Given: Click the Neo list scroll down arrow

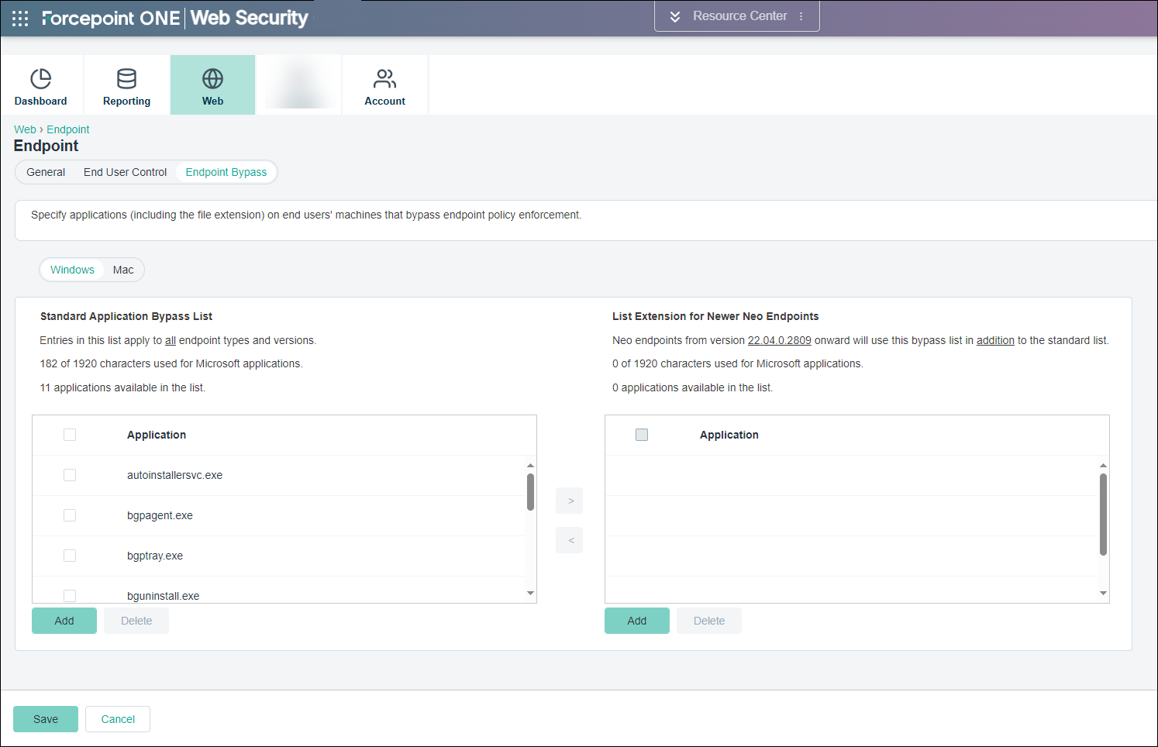Looking at the screenshot, I should click(1103, 594).
